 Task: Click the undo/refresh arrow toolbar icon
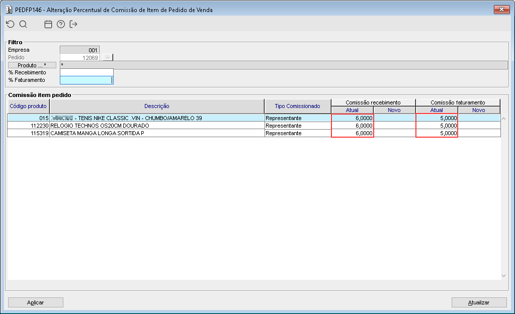tap(11, 24)
